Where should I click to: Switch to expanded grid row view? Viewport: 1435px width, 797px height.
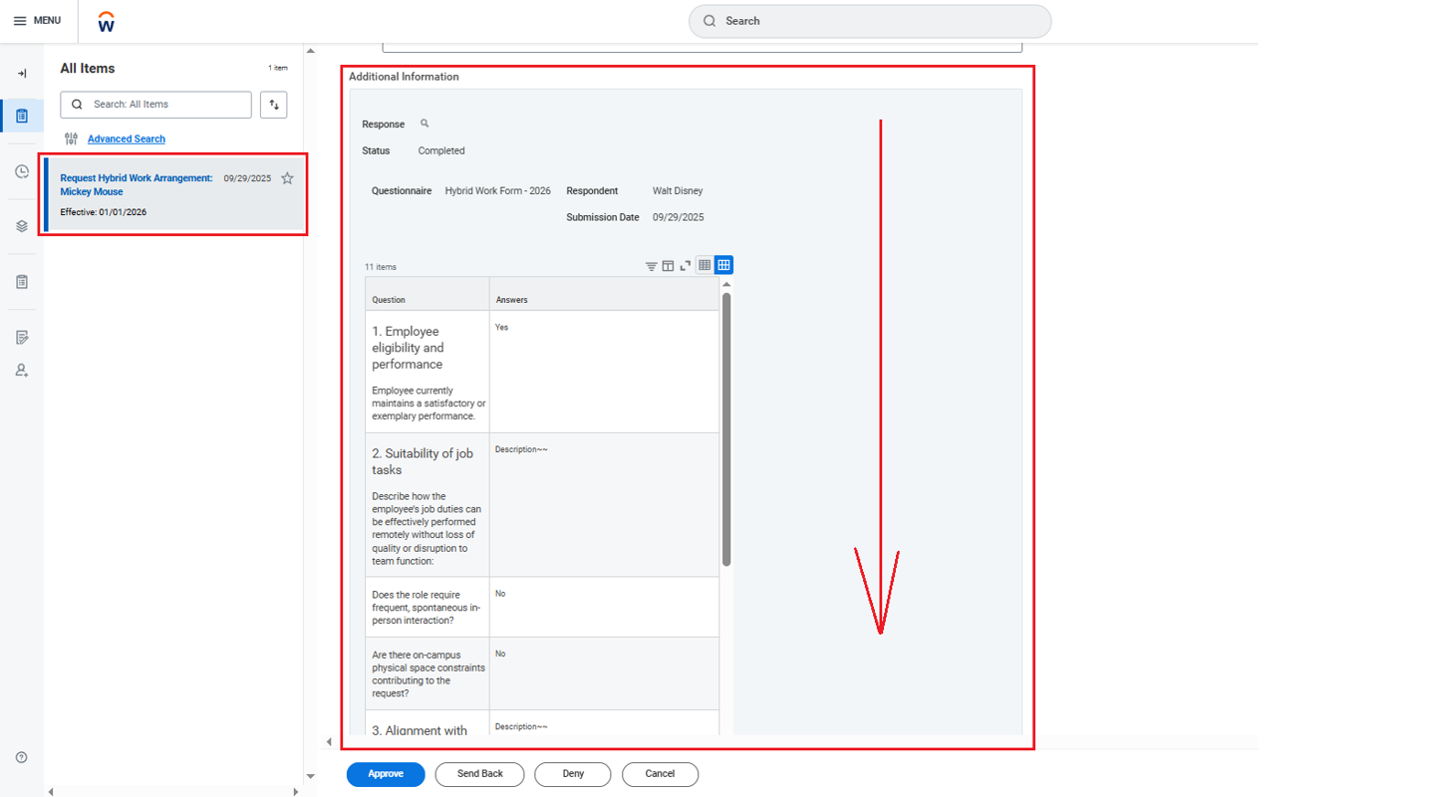[723, 265]
